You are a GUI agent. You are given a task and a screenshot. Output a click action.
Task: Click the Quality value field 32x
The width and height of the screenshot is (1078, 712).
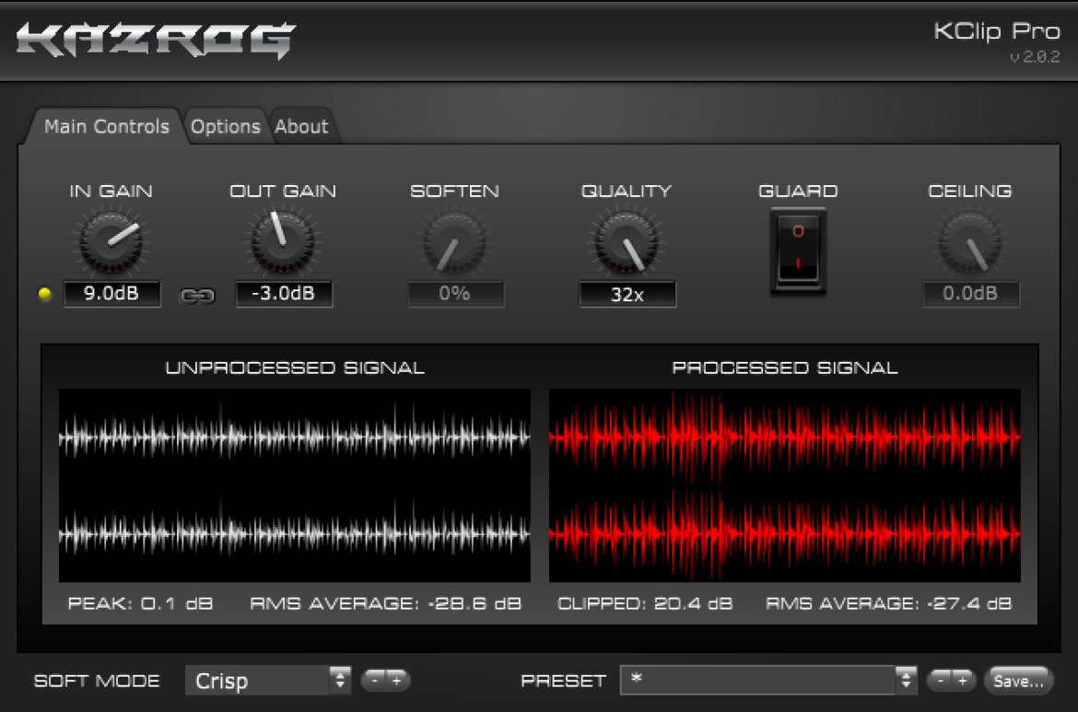[x=627, y=294]
